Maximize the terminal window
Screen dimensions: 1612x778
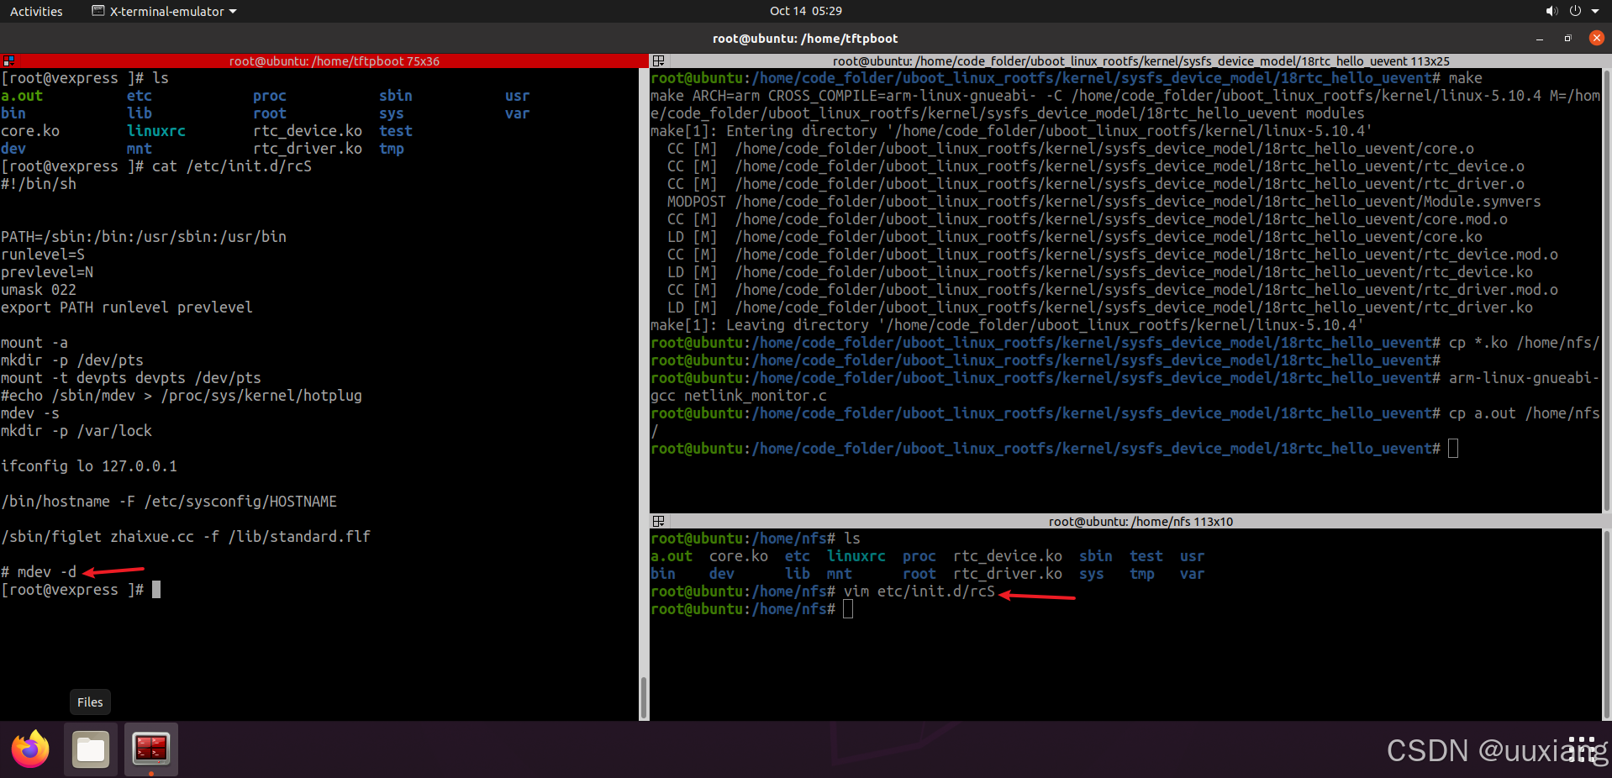coord(1567,39)
